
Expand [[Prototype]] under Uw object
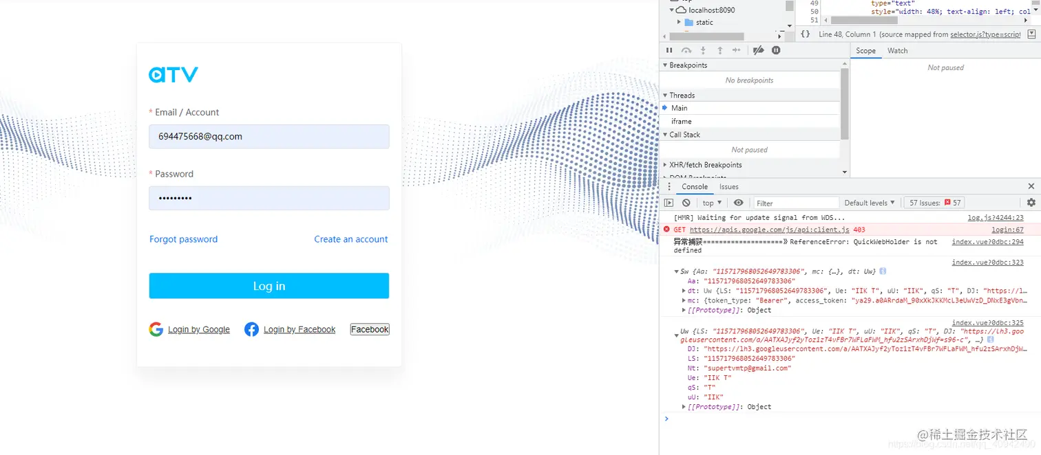click(x=684, y=407)
